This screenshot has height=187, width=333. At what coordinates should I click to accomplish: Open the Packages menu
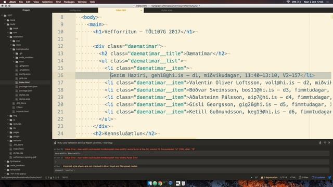(69, 2)
